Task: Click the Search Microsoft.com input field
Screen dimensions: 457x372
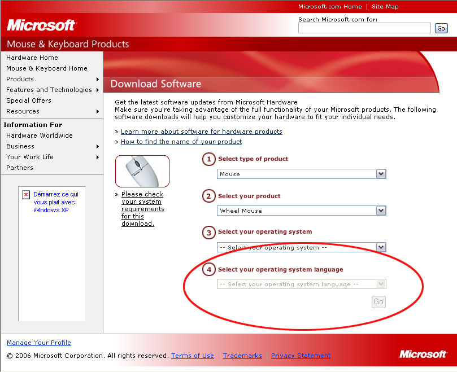Action: pos(364,28)
